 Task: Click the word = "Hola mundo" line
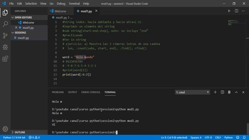[78, 57]
